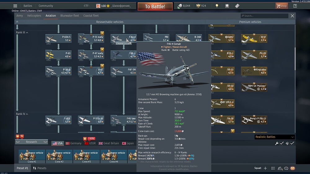Select the Great Britain nation flag
The width and height of the screenshot is (310, 174).
tap(109, 143)
